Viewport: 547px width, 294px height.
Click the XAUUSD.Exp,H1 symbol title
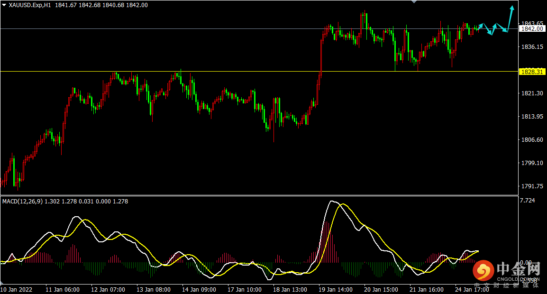(x=30, y=5)
